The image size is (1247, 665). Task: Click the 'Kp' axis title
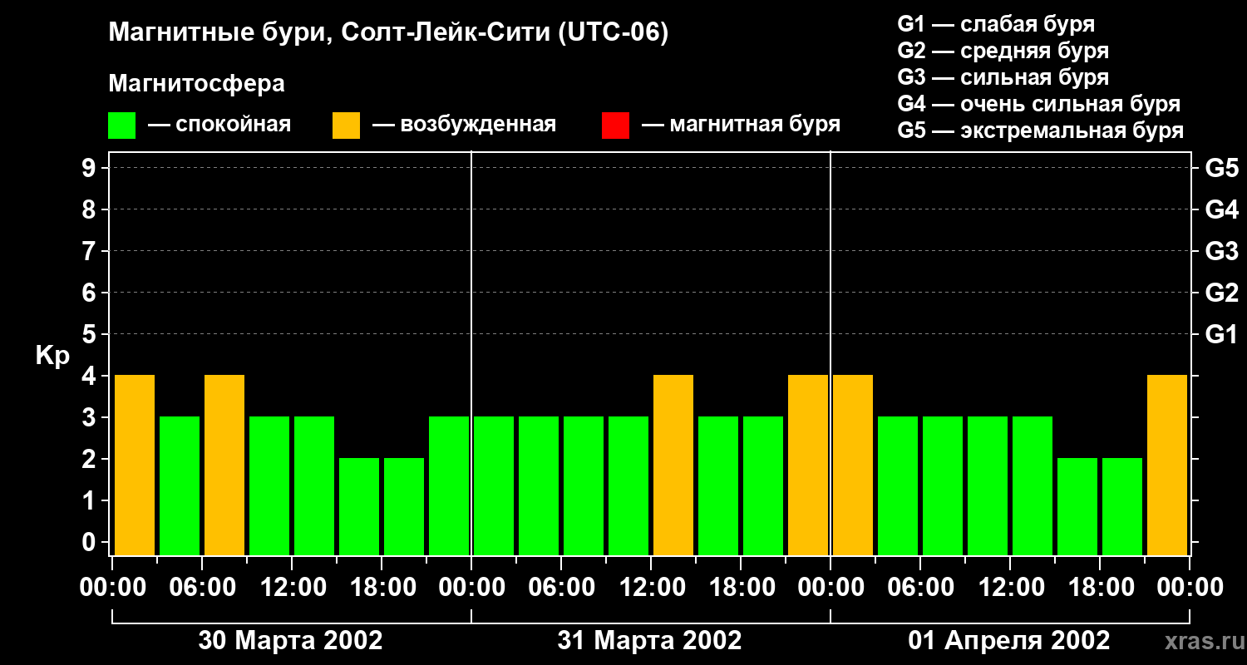tap(52, 356)
